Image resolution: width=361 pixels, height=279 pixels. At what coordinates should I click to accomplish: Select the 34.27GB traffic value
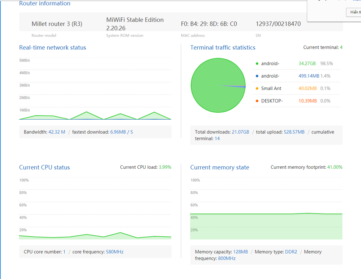(x=307, y=64)
